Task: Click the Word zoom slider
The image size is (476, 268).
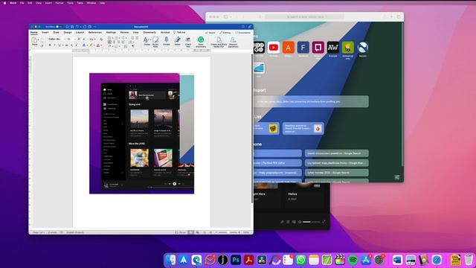Action: click(x=229, y=232)
